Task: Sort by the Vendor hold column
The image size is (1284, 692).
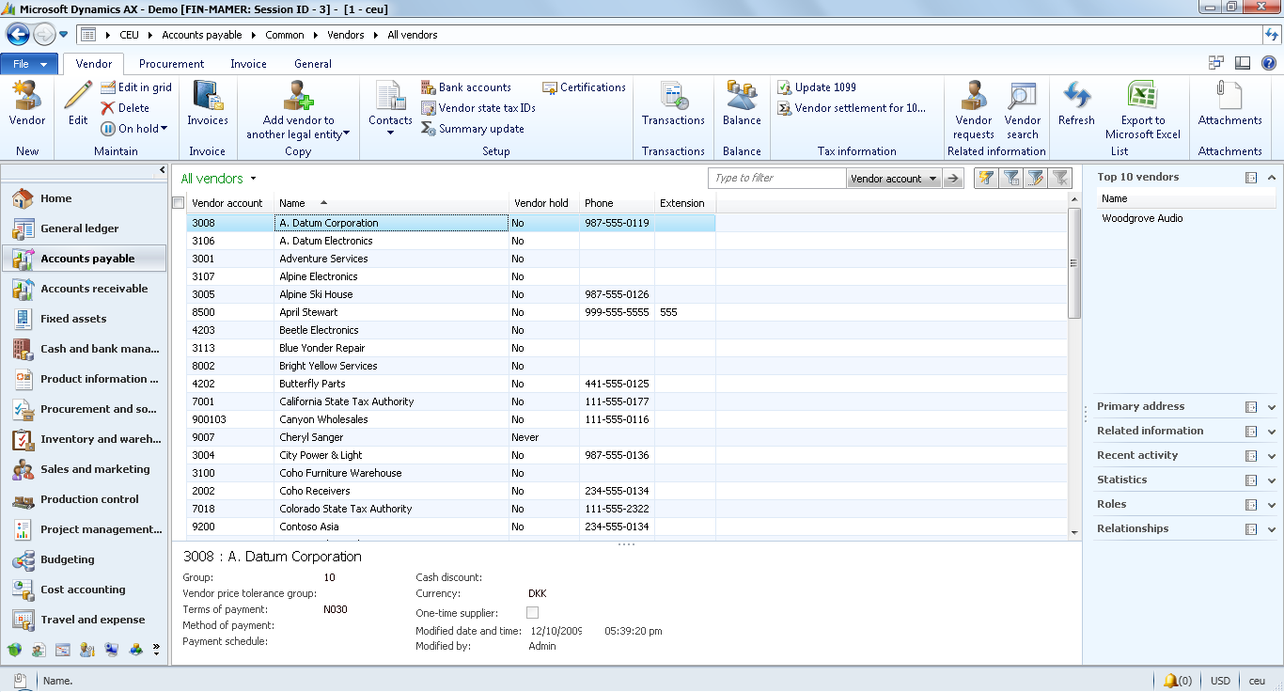Action: tap(543, 203)
